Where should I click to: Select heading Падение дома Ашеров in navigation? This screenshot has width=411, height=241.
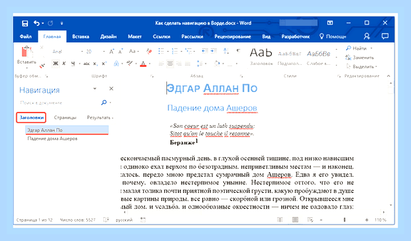click(x=52, y=138)
